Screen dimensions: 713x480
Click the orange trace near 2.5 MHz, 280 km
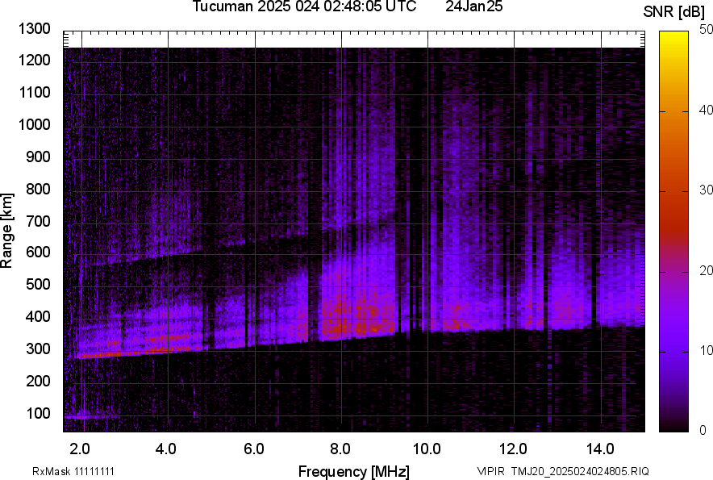(x=101, y=353)
